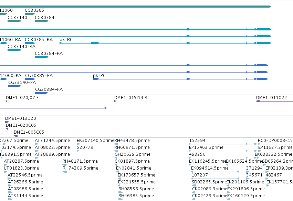
Task: Select the CG30385-PA protein feature
Action: [30, 79]
